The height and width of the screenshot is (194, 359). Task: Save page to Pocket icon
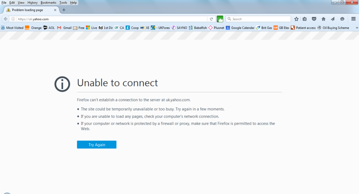pos(314,19)
